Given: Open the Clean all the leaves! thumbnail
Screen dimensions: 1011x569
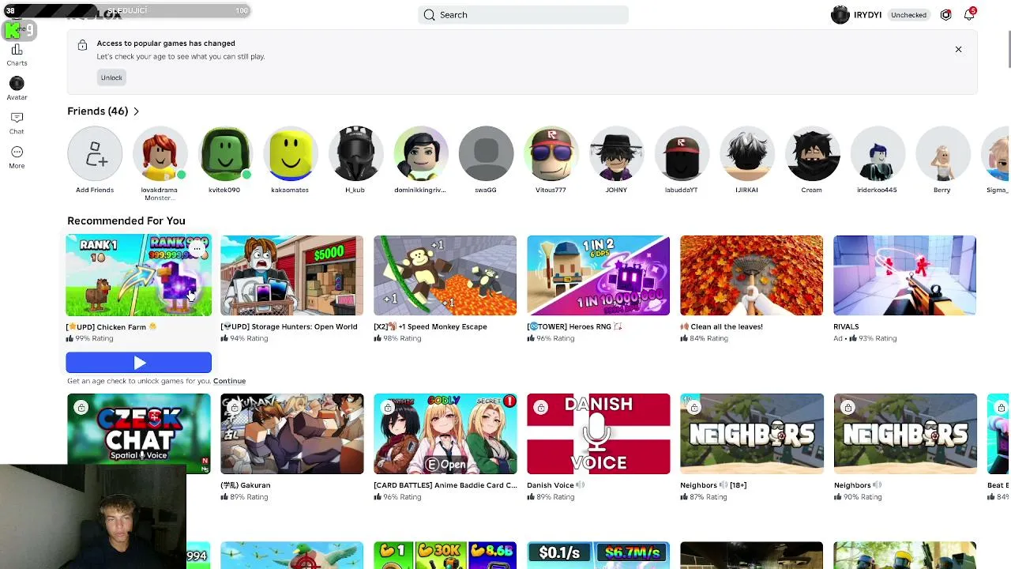Looking at the screenshot, I should 751,276.
